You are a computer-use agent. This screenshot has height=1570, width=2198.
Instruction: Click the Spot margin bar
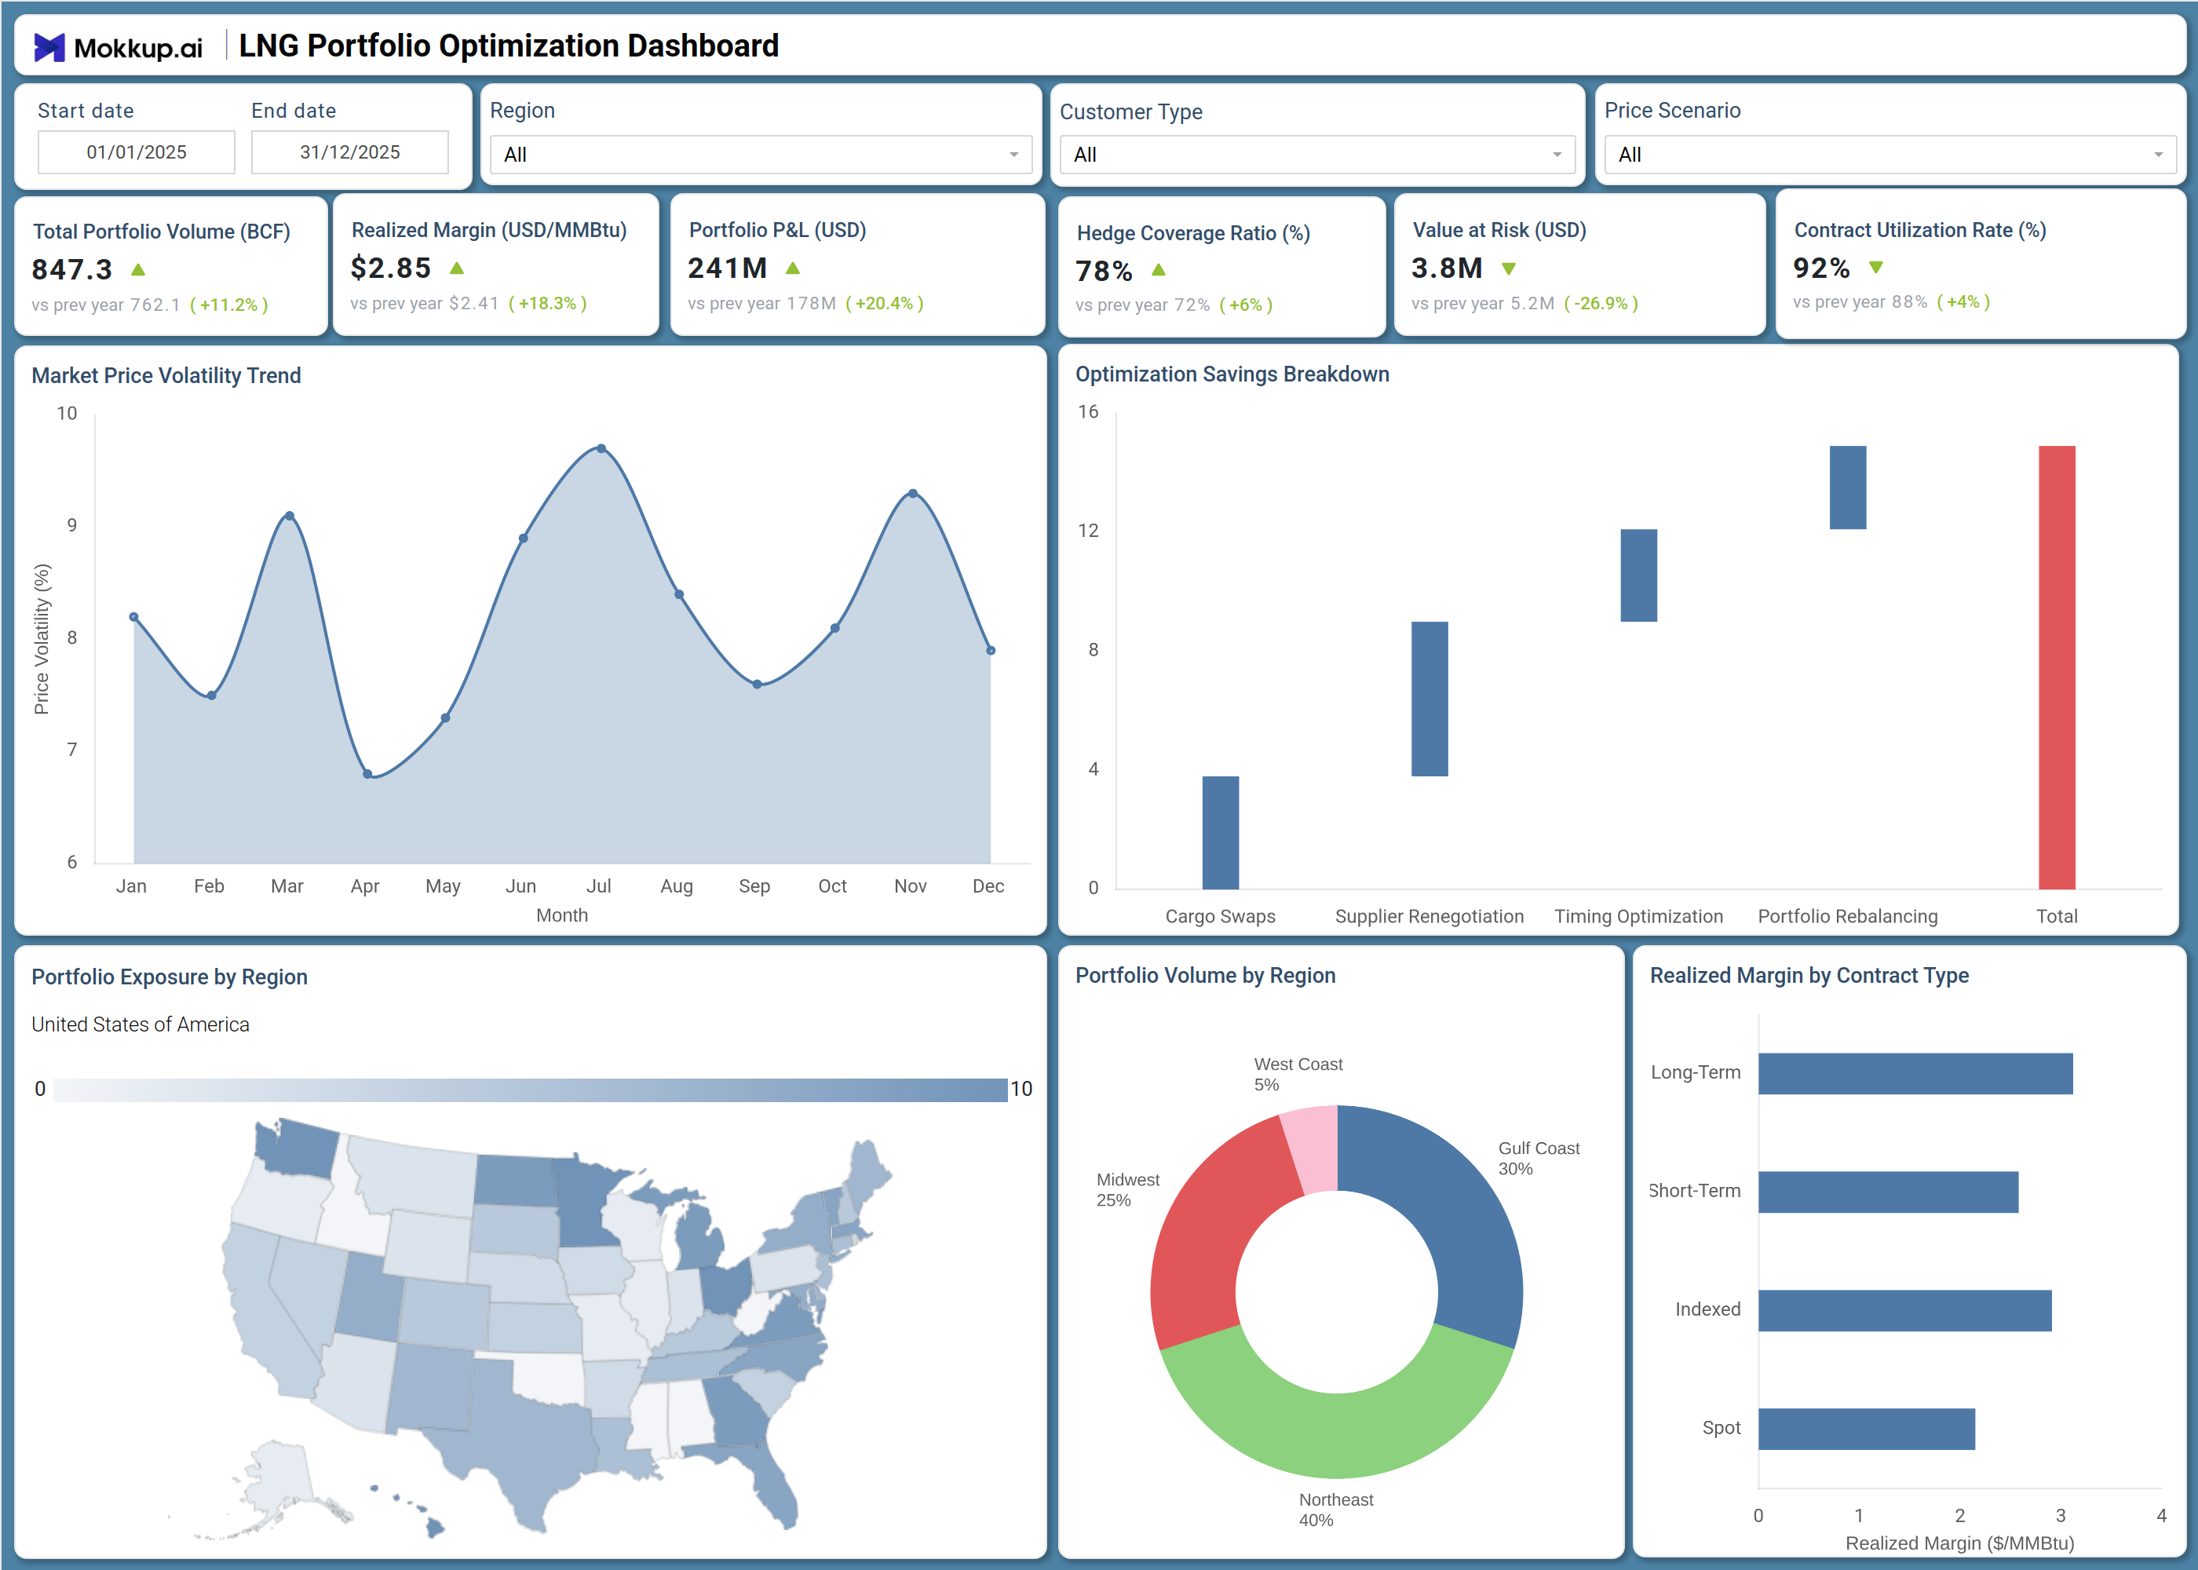click(x=1867, y=1429)
